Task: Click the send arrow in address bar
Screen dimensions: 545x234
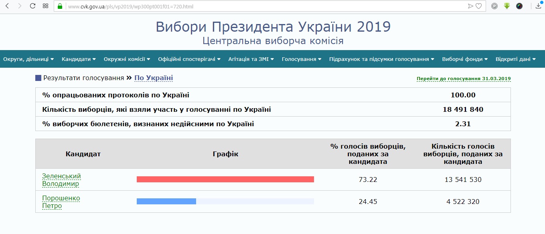Action: point(470,6)
